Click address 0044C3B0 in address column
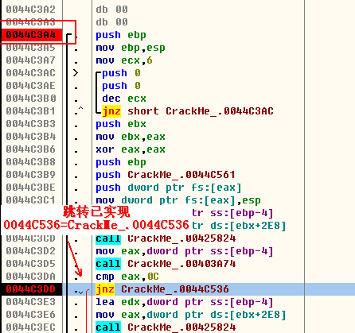 [31, 99]
